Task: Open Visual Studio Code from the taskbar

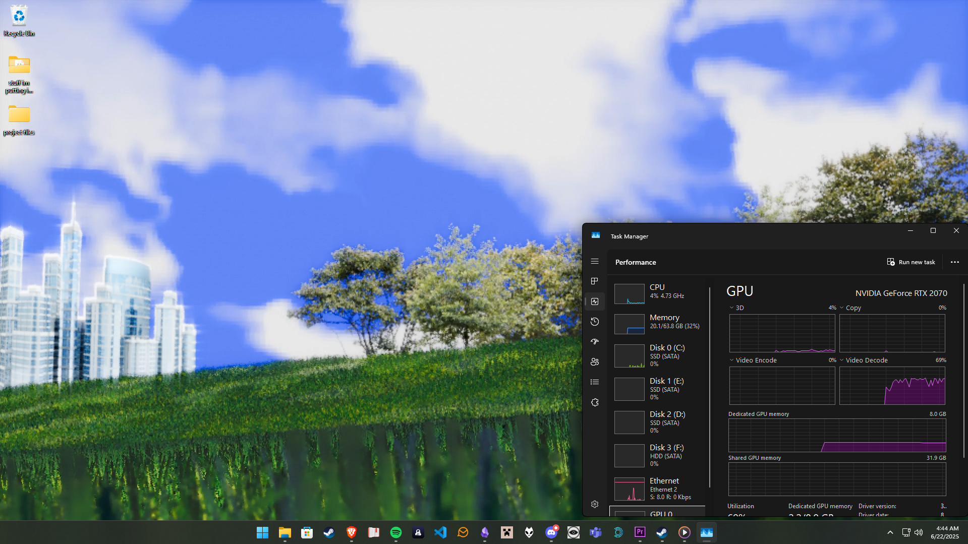Action: [440, 532]
